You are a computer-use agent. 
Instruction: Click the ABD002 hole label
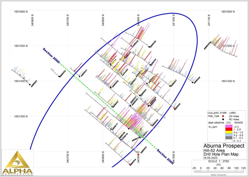click(x=155, y=123)
